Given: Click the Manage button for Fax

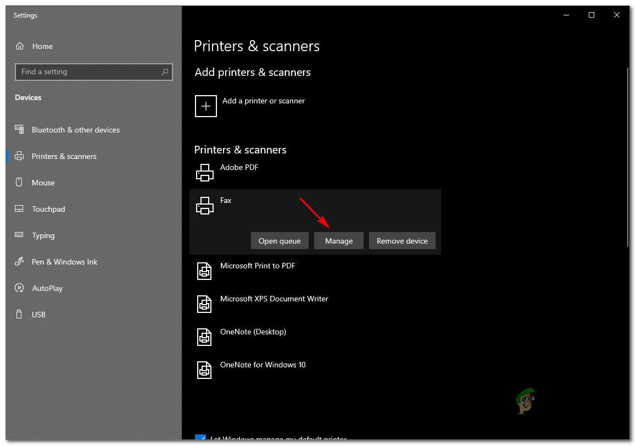Looking at the screenshot, I should point(339,241).
